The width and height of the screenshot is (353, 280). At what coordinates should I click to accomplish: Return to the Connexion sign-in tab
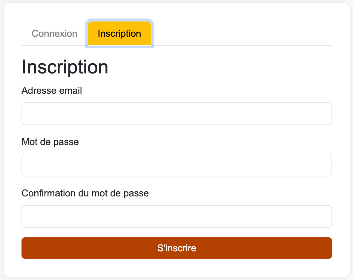54,33
